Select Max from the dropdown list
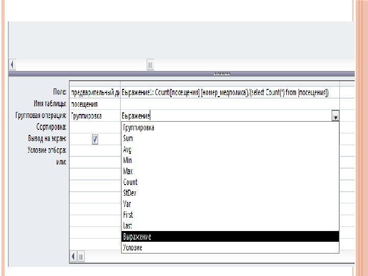Viewport: 368px width, 276px height. (230, 171)
